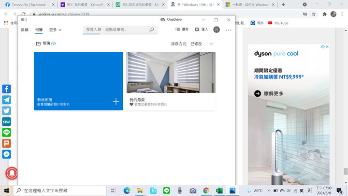The image size is (348, 196).
Task: Switch to 相片設定成我的最愛 browser tab
Action: click(x=141, y=5)
